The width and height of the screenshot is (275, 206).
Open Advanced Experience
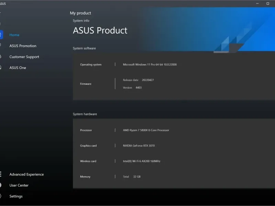click(26, 174)
